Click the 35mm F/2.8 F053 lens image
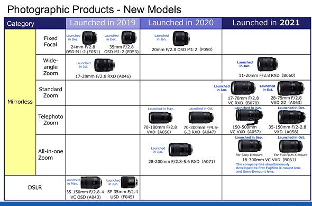Image resolution: width=312 pixels, height=206 pixels. click(129, 37)
